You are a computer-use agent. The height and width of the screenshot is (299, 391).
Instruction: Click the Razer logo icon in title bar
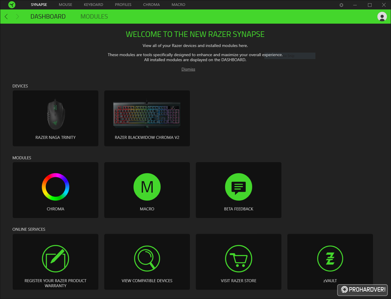[x=12, y=5]
